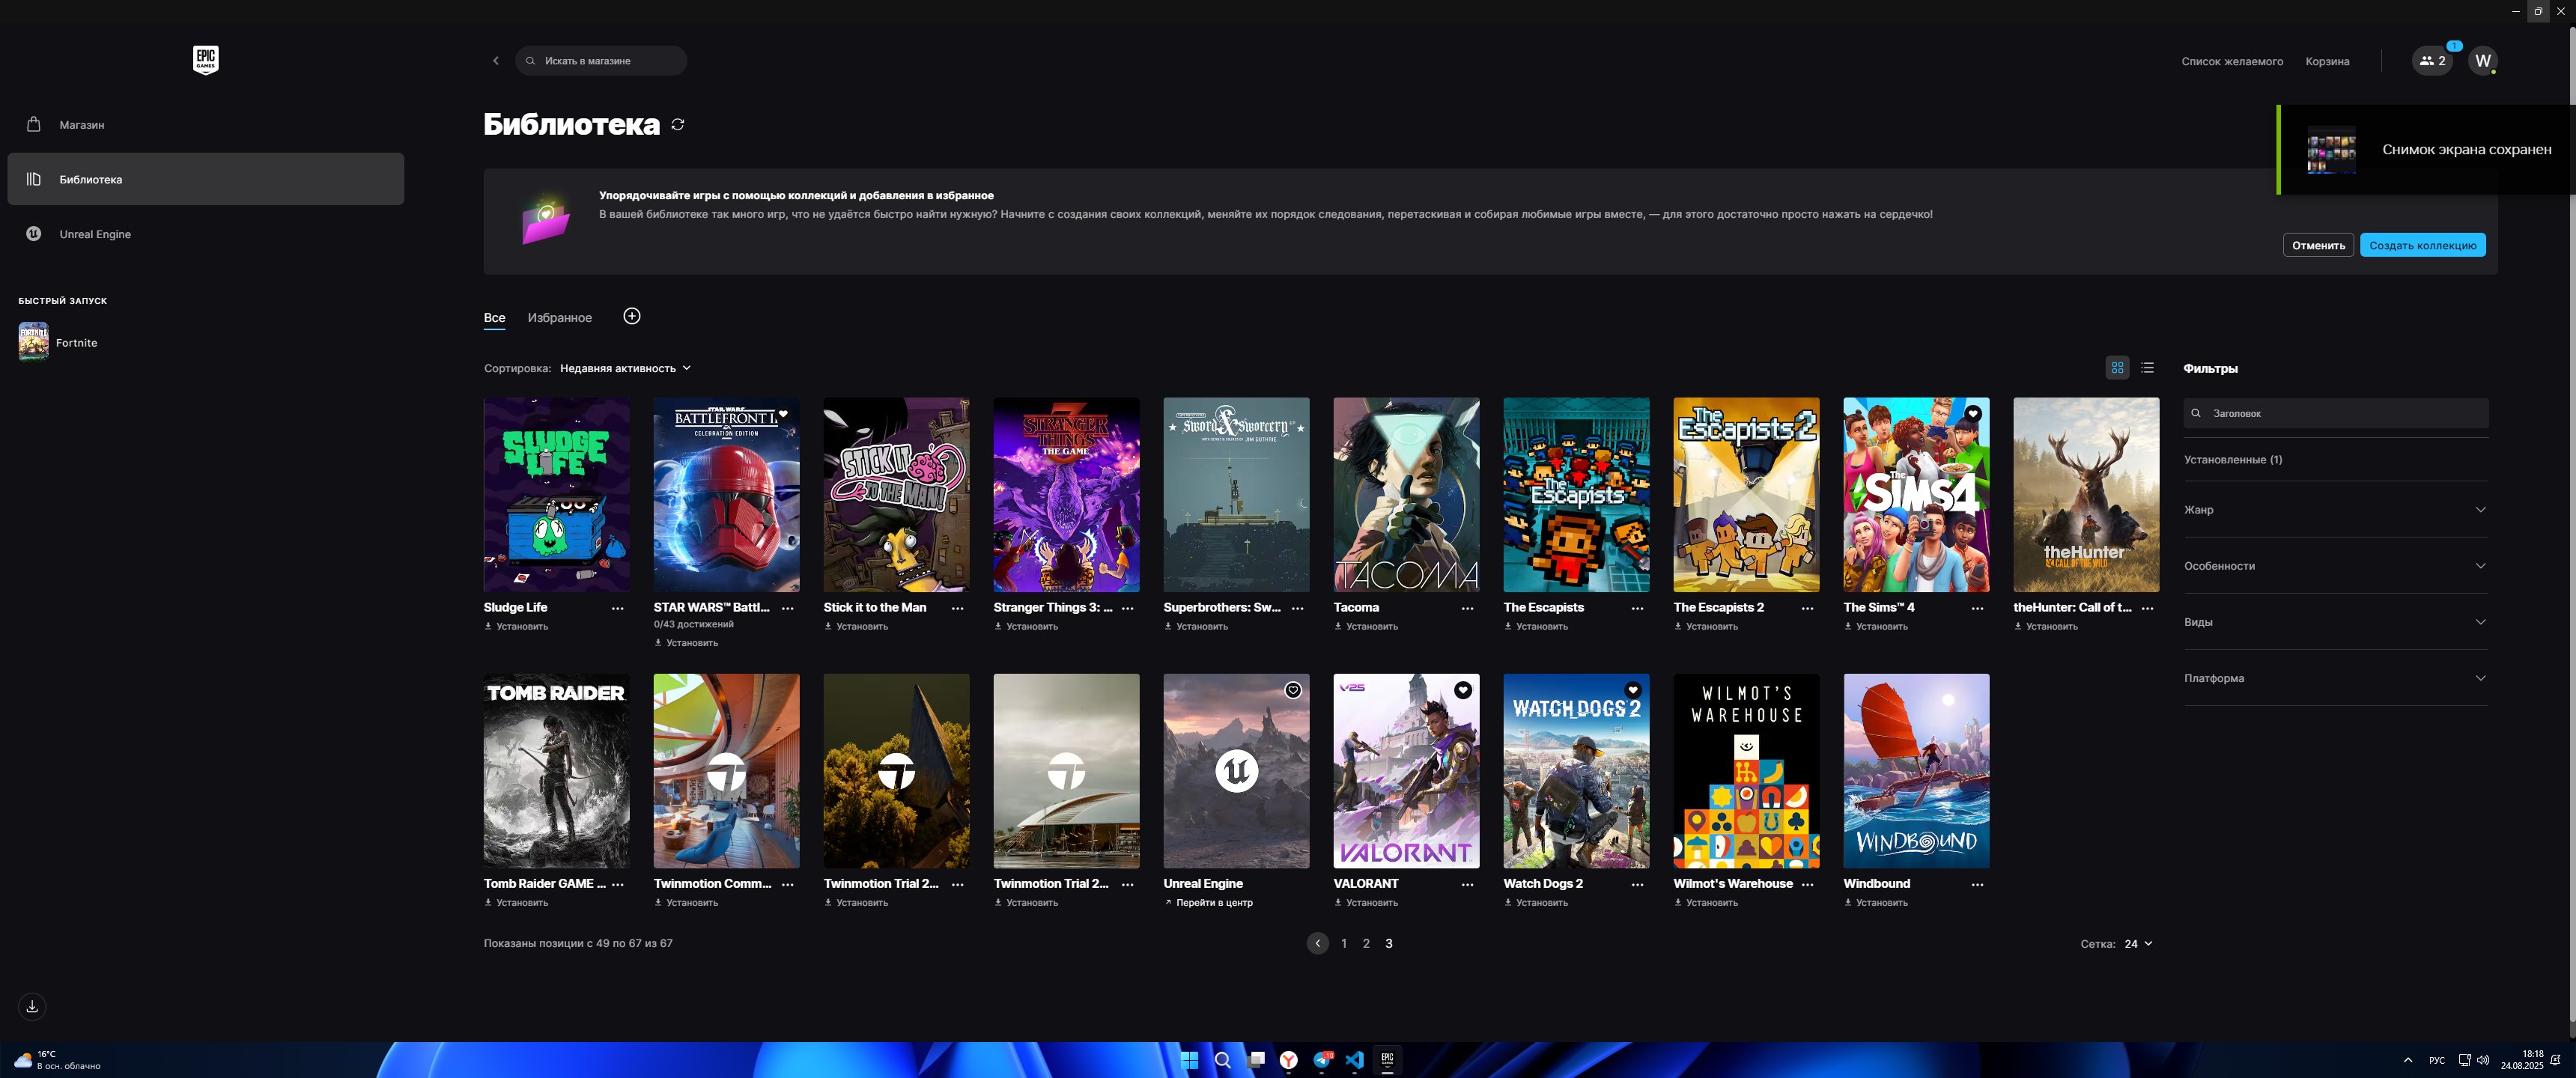Click the Заголовок filter input
The width and height of the screenshot is (2576, 1078).
coord(2336,413)
